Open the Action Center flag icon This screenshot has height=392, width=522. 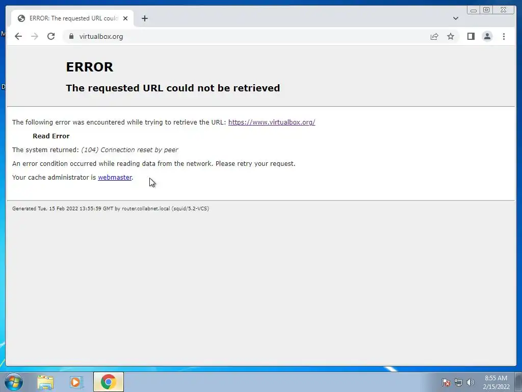tap(446, 382)
